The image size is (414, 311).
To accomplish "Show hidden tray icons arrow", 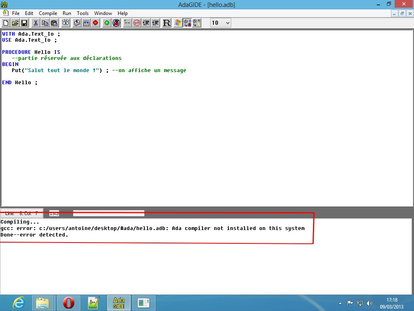I will (x=340, y=303).
